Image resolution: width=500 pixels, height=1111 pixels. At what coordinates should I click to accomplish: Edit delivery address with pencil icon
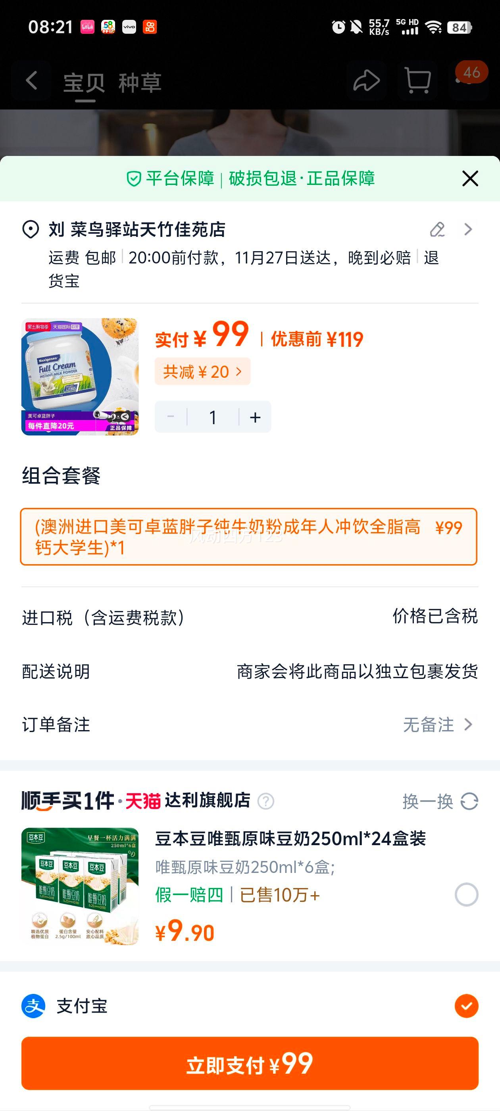437,229
